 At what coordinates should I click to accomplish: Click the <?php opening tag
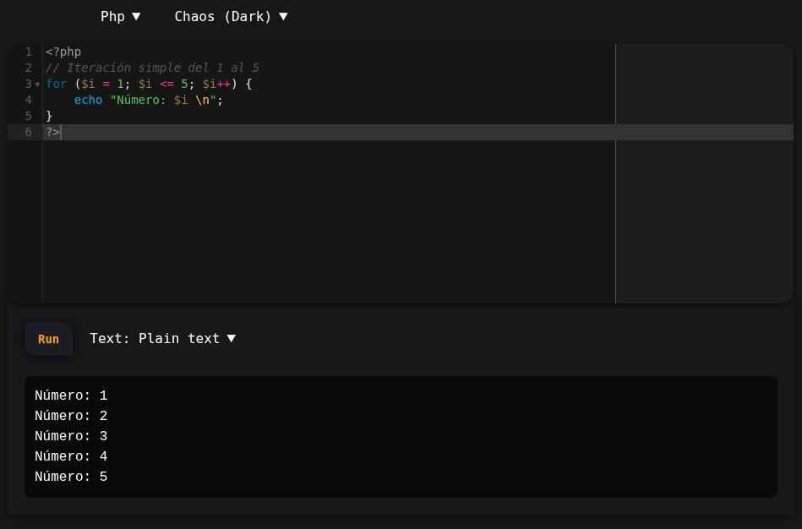coord(63,52)
